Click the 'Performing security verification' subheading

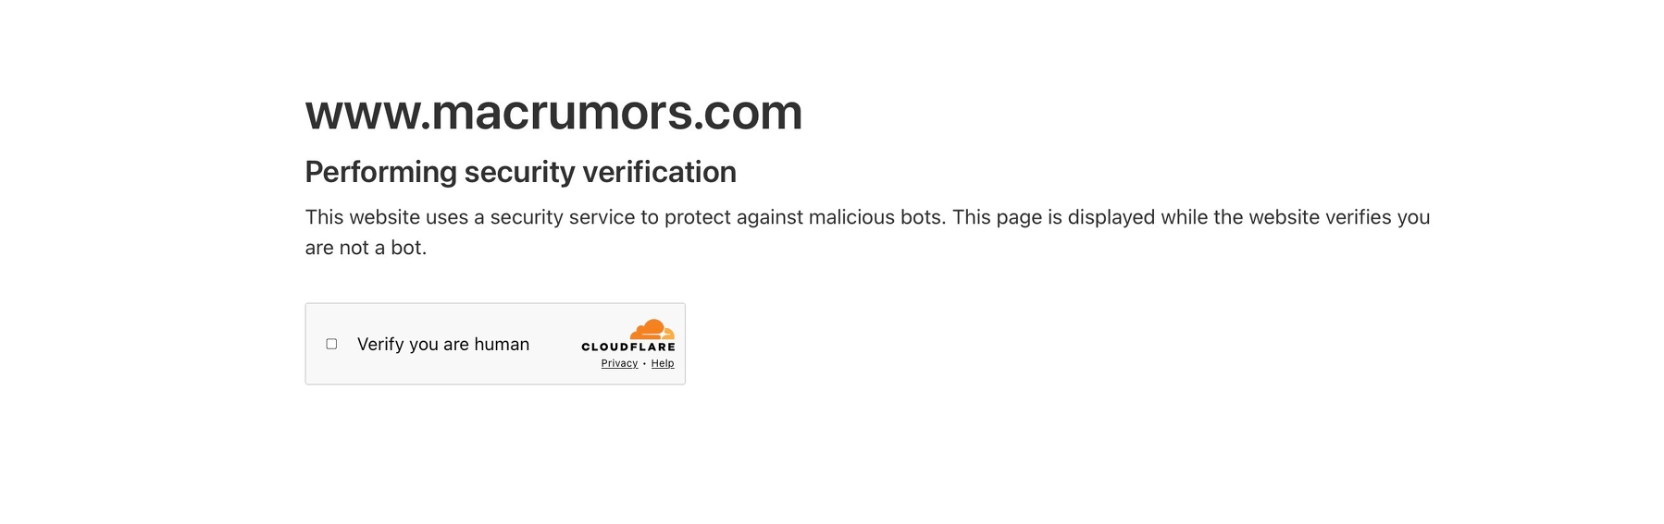[520, 172]
